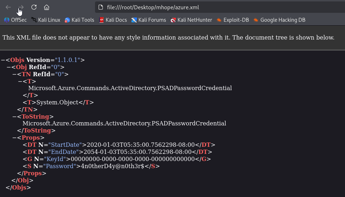Click the browser back arrow

pyautogui.click(x=8, y=7)
